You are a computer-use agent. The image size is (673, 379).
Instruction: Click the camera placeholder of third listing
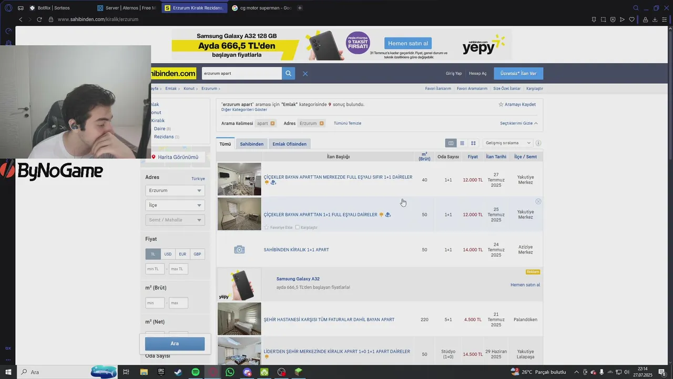(x=239, y=250)
